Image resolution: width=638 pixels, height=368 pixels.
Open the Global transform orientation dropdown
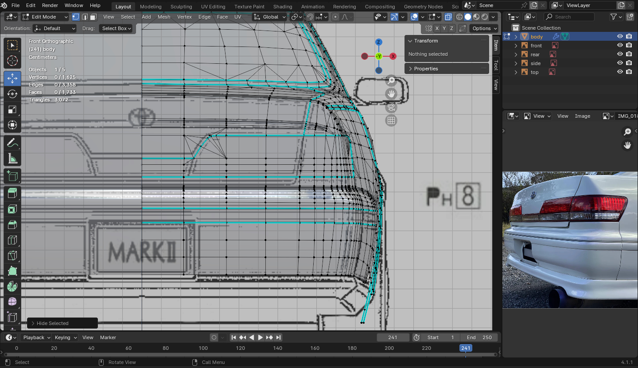click(x=270, y=17)
